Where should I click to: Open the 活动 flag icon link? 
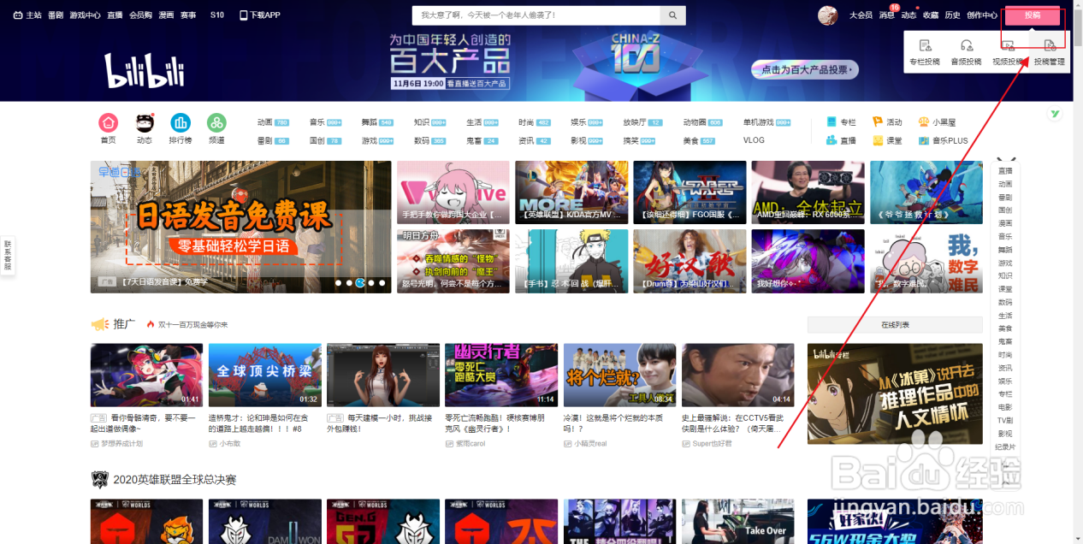[887, 122]
